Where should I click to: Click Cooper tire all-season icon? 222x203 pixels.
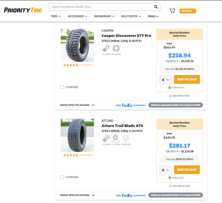106,48
